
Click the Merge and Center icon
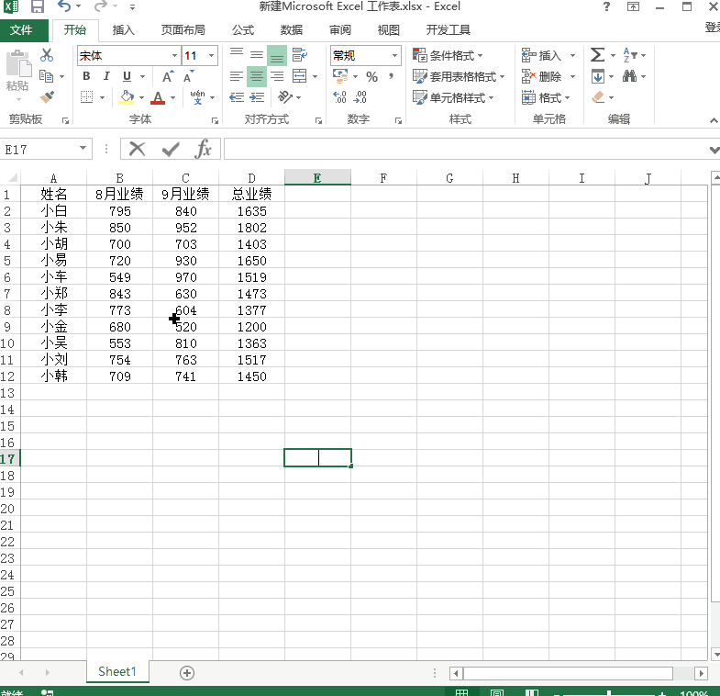click(x=299, y=76)
